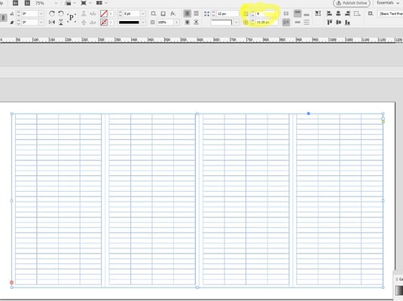Click the opacity field showing 100%
Viewport: 403px width, 301px height.
click(x=165, y=23)
